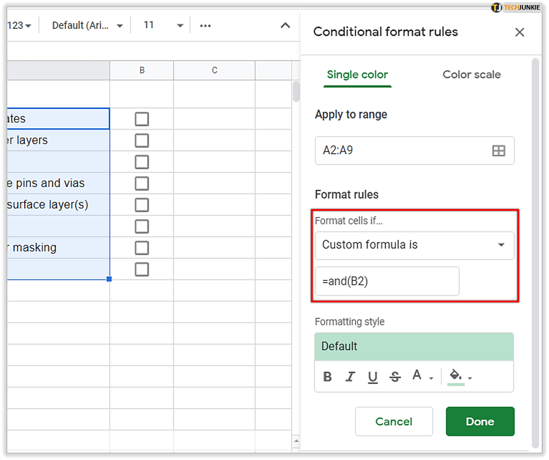Click select data range grid icon
The width and height of the screenshot is (549, 460).
[x=498, y=150]
